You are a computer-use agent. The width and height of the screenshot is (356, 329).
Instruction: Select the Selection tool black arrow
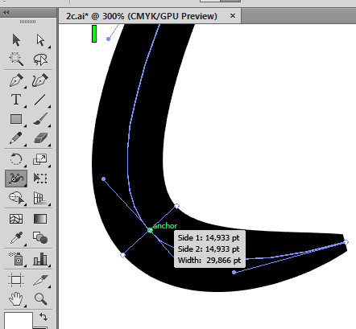(x=16, y=40)
